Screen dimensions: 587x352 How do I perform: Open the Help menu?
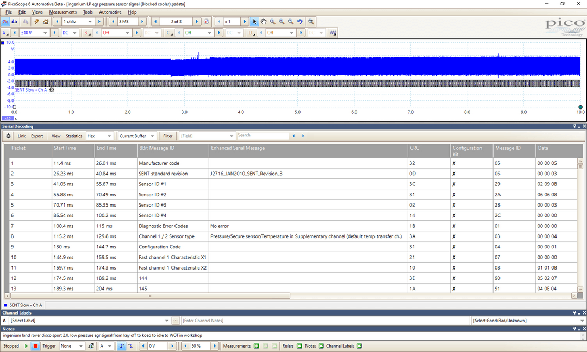(132, 12)
